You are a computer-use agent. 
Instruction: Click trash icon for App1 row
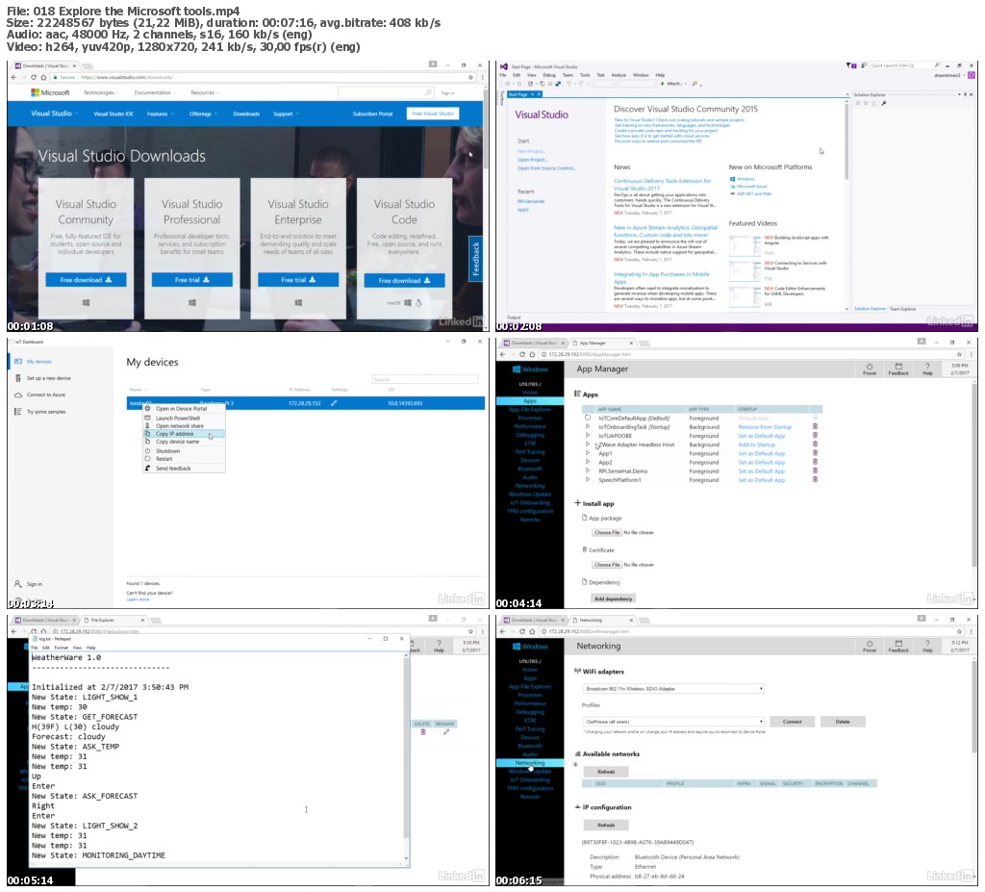(x=816, y=452)
